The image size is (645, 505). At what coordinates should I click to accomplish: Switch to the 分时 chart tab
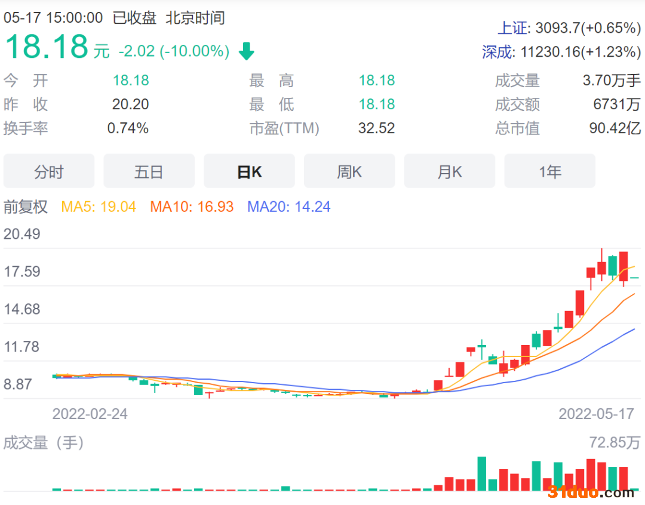[x=49, y=172]
